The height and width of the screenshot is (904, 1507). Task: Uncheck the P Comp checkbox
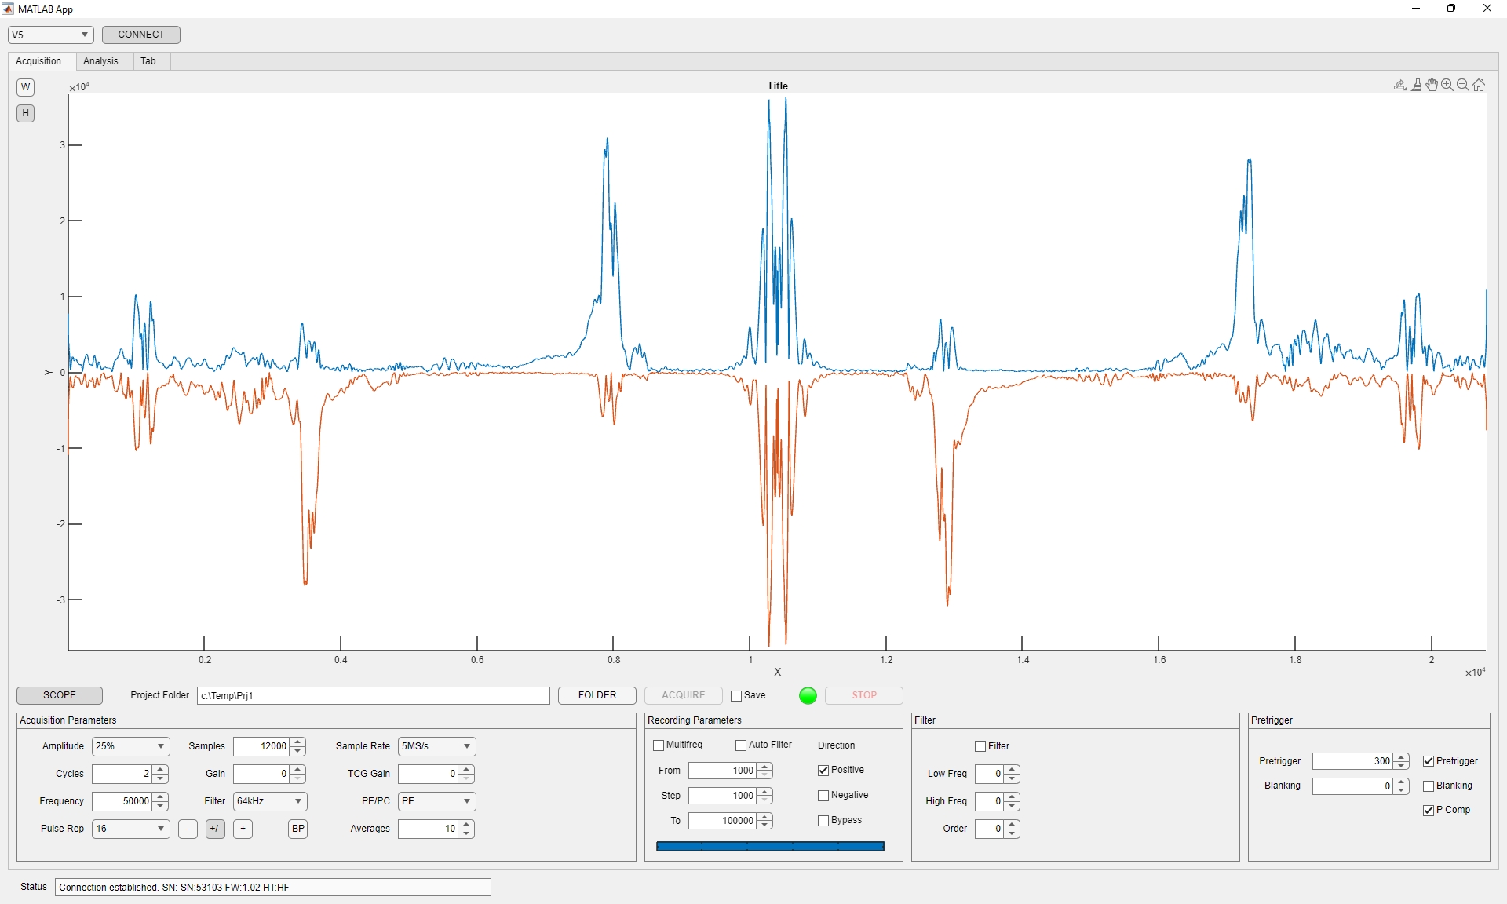1429,811
